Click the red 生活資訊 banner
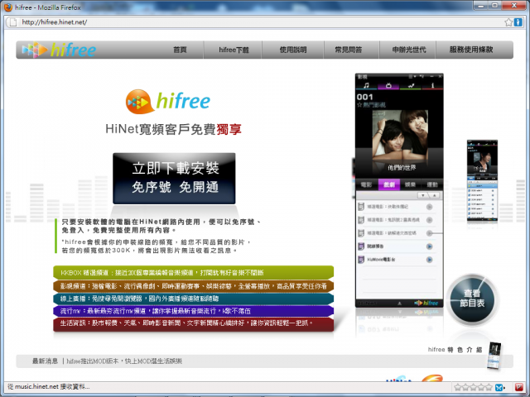 pyautogui.click(x=193, y=323)
